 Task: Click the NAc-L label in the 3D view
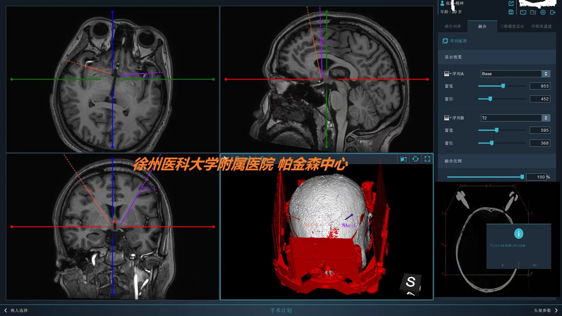(349, 225)
